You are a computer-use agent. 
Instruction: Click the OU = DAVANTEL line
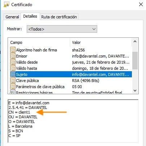pos(23,117)
